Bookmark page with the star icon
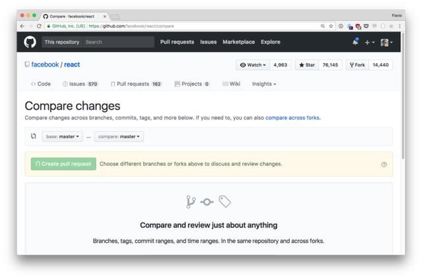Image resolution: width=422 pixels, height=279 pixels. (331, 26)
